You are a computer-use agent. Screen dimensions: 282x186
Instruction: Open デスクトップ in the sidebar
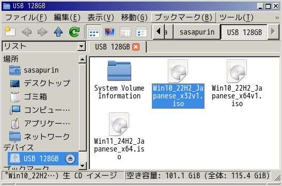click(40, 83)
